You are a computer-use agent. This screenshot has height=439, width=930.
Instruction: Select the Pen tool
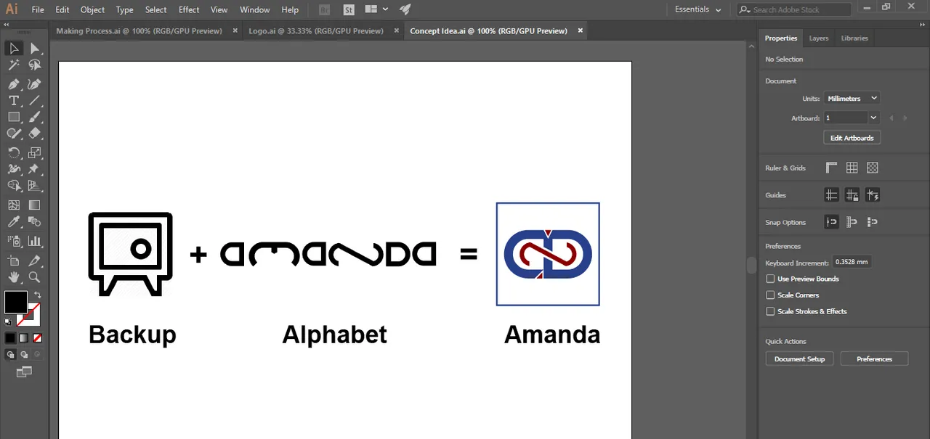14,83
